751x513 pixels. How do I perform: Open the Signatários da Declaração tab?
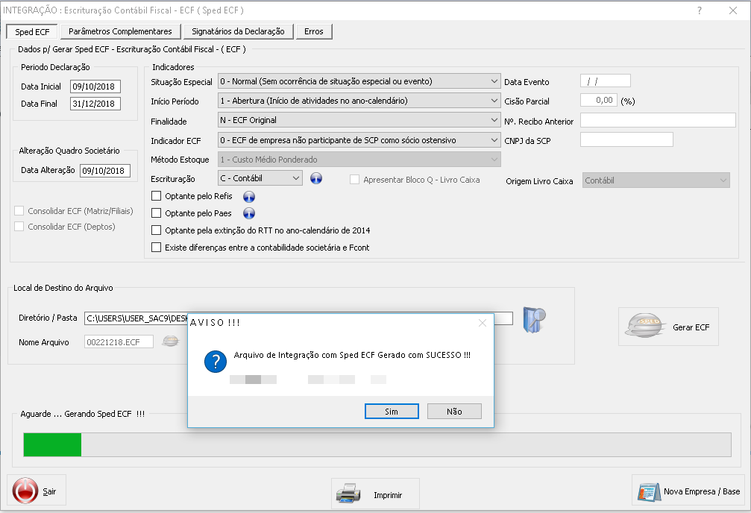(x=238, y=31)
